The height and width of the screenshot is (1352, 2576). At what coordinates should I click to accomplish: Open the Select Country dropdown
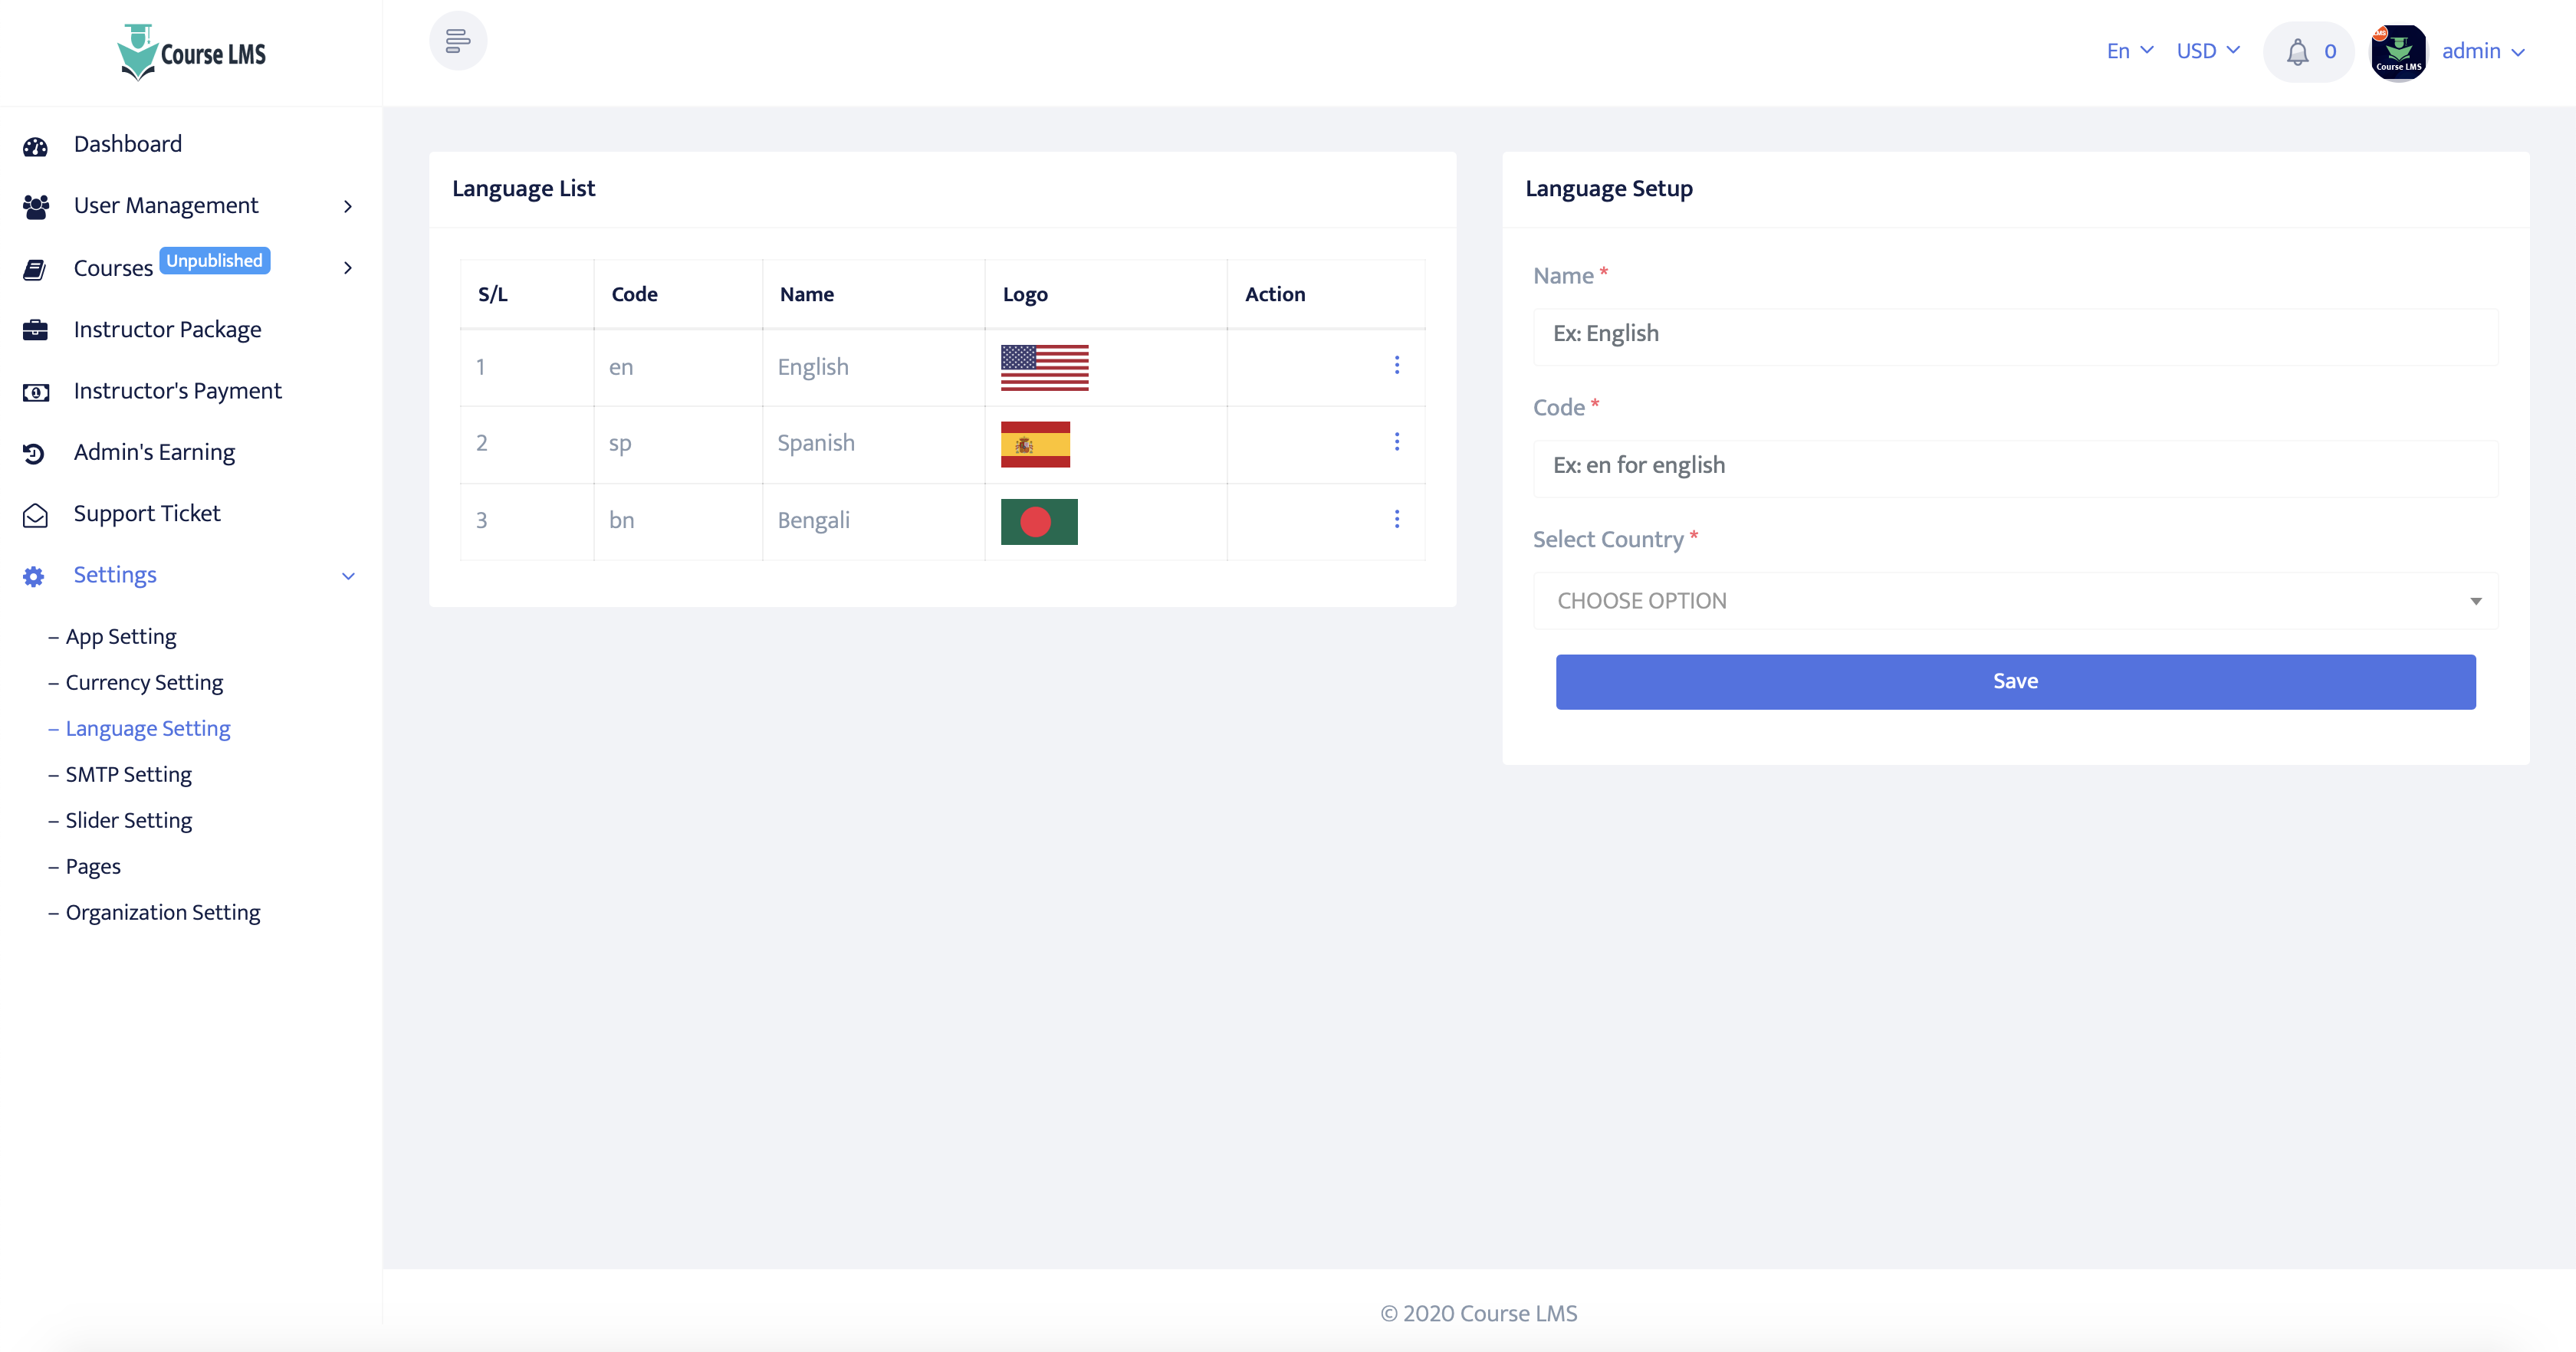(2015, 601)
